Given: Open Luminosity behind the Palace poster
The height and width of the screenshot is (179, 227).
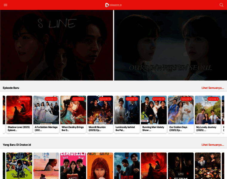Looking at the screenshot, I should (127, 110).
